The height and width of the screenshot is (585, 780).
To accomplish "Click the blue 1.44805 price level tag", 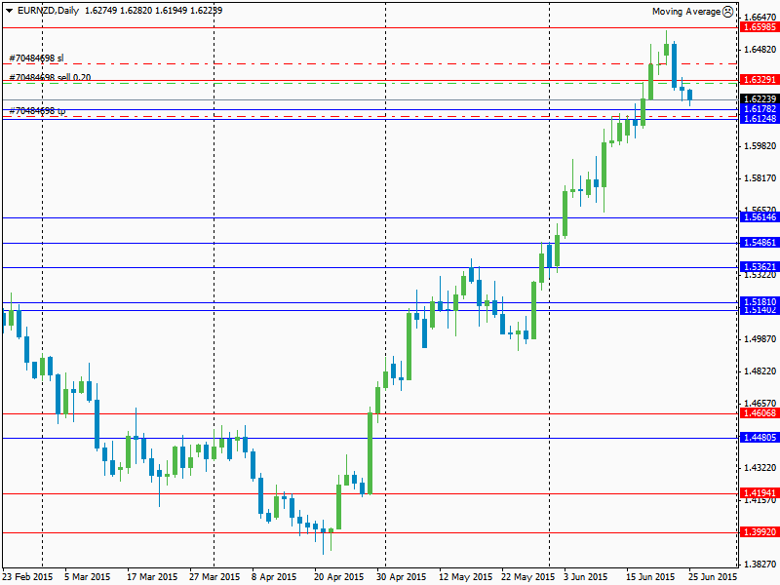I will pyautogui.click(x=760, y=437).
